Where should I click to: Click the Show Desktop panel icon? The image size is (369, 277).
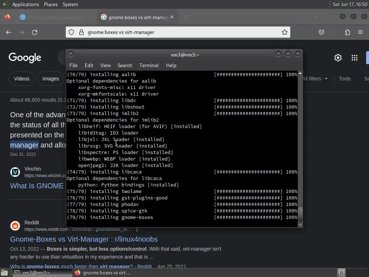tap(4, 273)
